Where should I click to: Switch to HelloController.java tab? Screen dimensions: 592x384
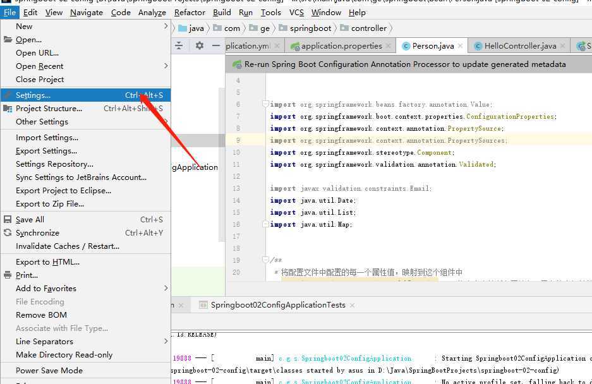coord(519,45)
